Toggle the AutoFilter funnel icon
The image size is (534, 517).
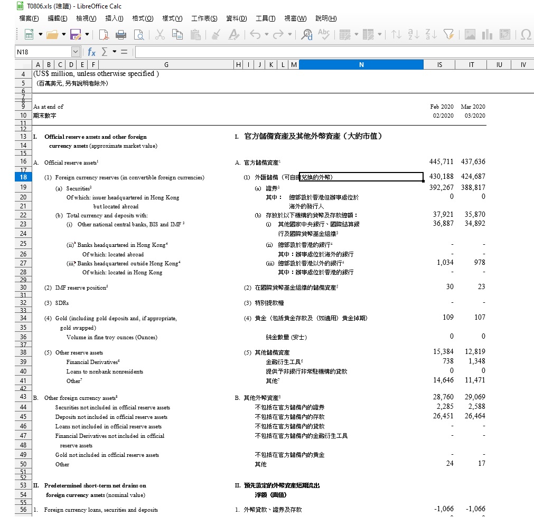point(449,34)
